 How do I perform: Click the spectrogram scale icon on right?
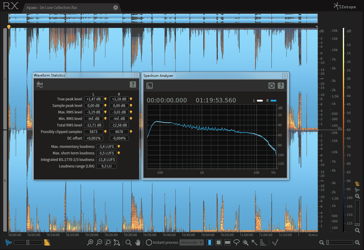click(x=357, y=184)
